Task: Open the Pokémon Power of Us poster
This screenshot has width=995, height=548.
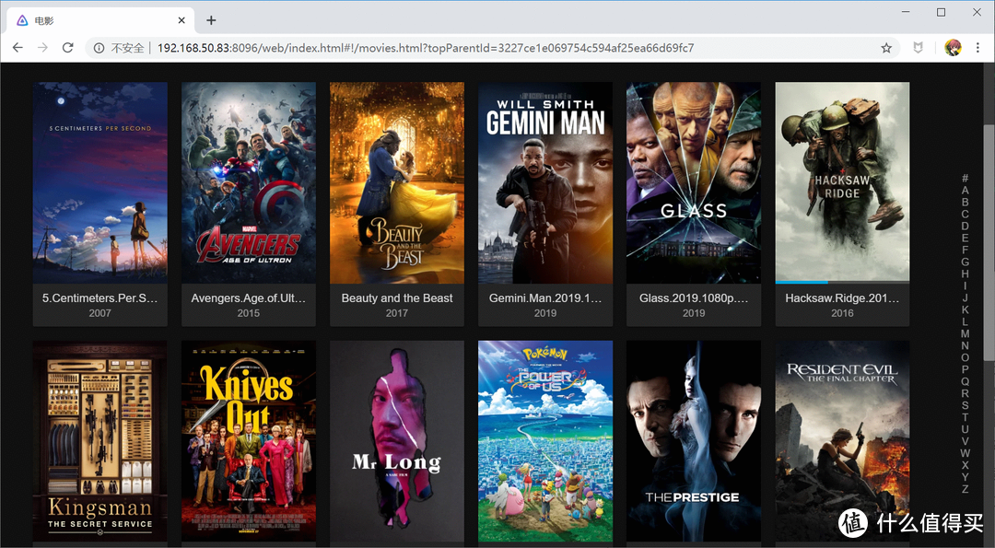Action: click(x=545, y=441)
